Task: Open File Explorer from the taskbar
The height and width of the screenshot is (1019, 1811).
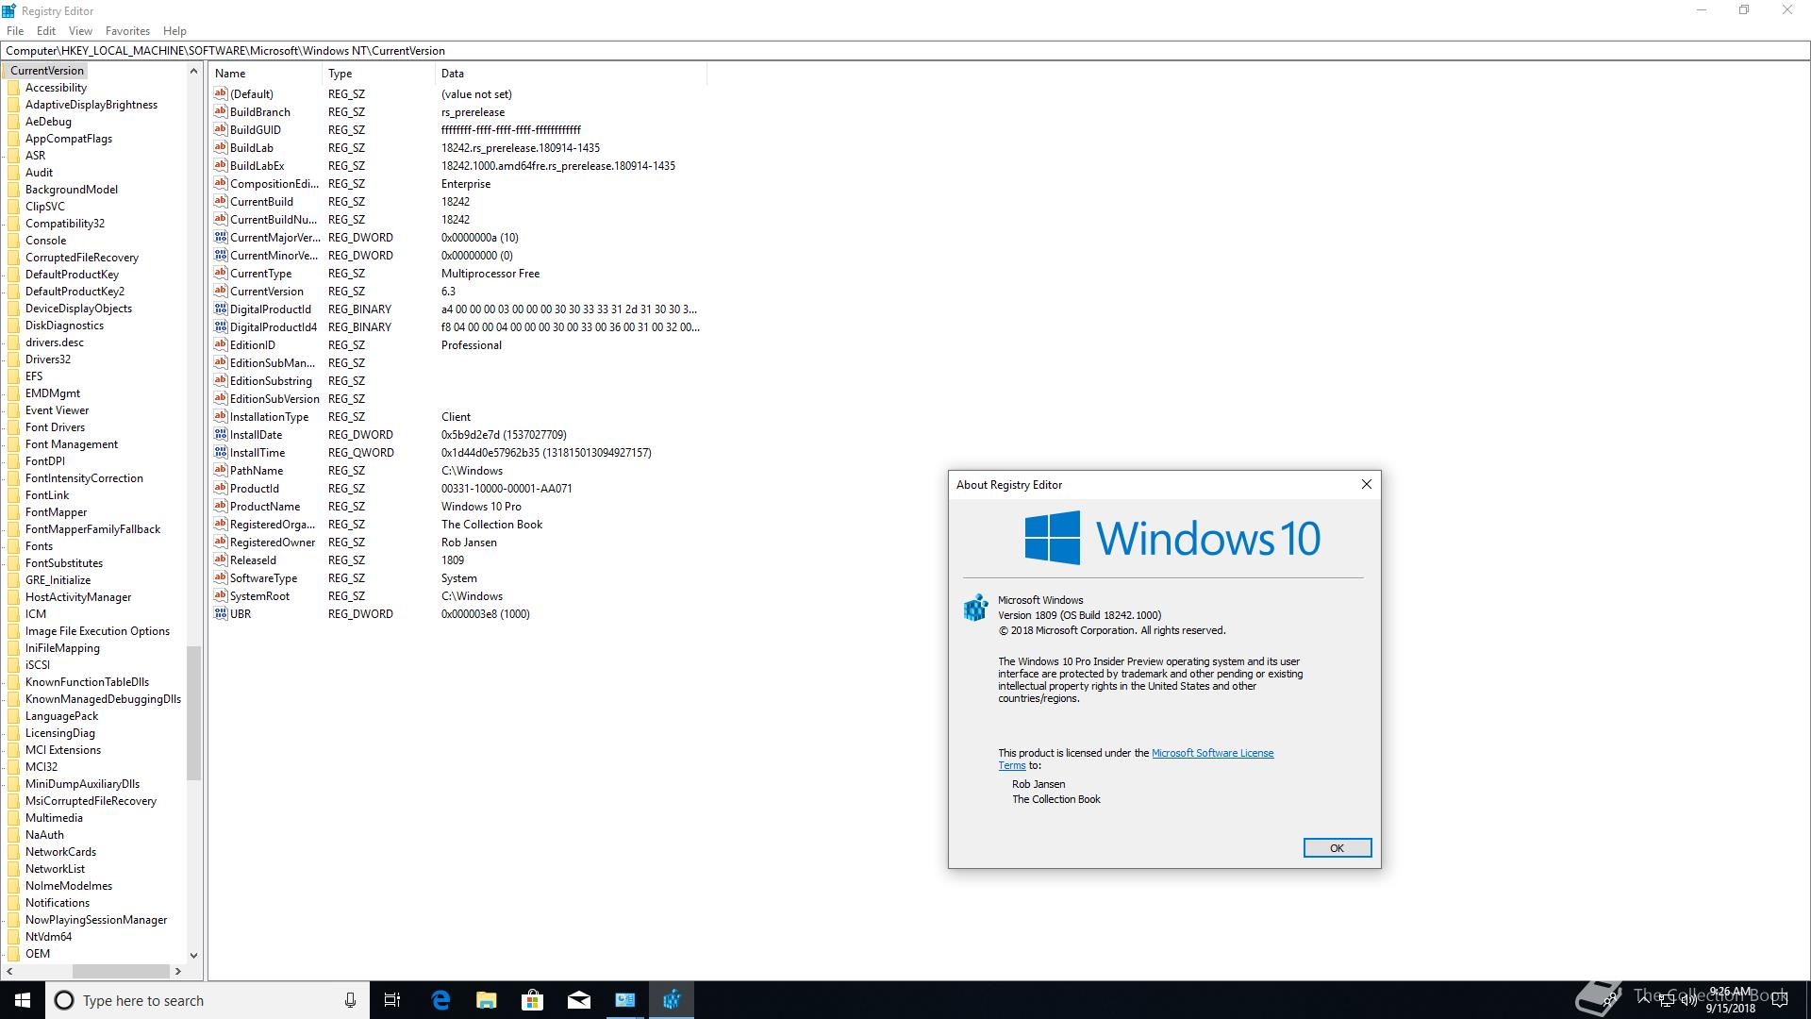Action: [487, 1000]
